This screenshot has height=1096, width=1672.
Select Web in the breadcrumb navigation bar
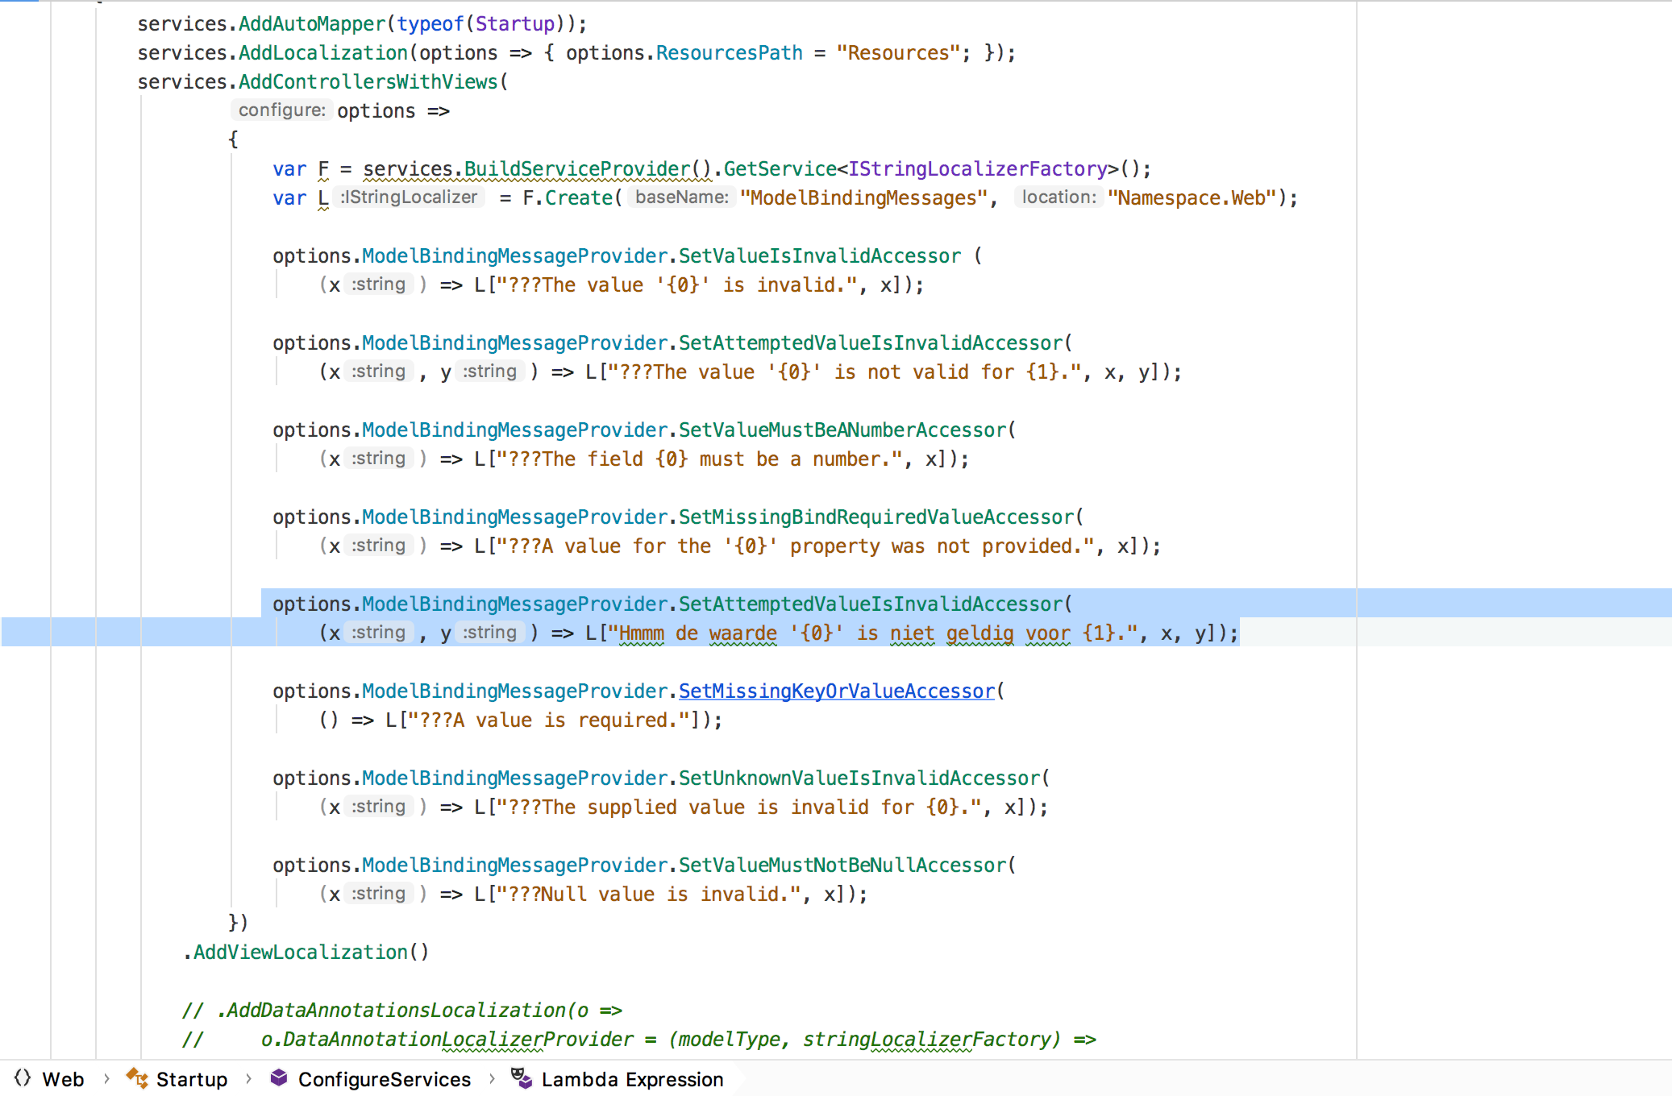[x=64, y=1079]
